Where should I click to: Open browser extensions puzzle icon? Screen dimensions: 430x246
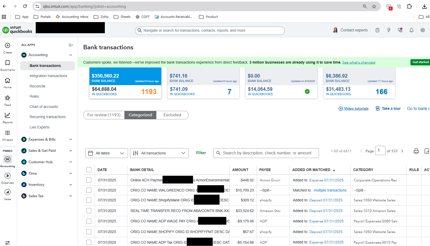coord(409,6)
